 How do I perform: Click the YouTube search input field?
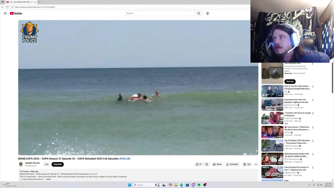[159, 13]
